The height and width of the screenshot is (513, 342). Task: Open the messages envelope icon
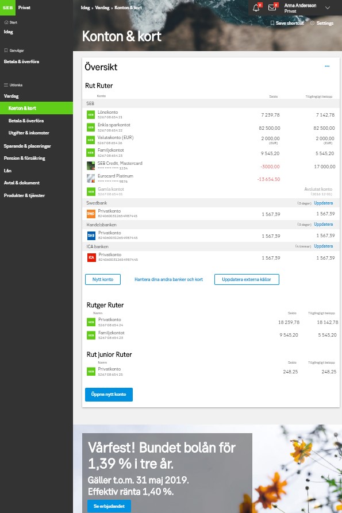(272, 7)
